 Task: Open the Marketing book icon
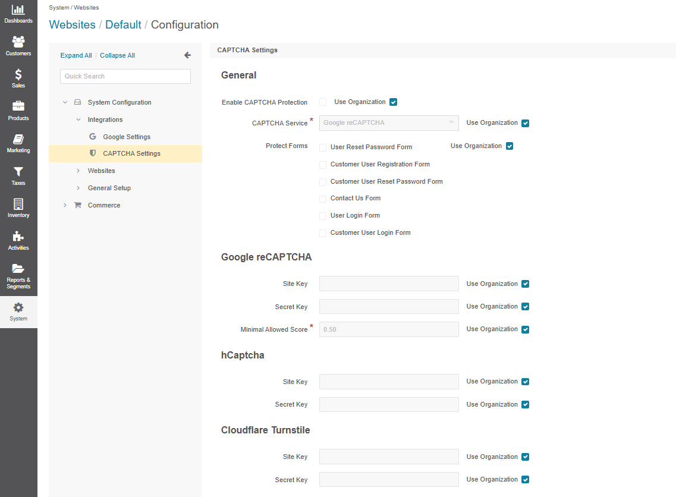pos(18,139)
